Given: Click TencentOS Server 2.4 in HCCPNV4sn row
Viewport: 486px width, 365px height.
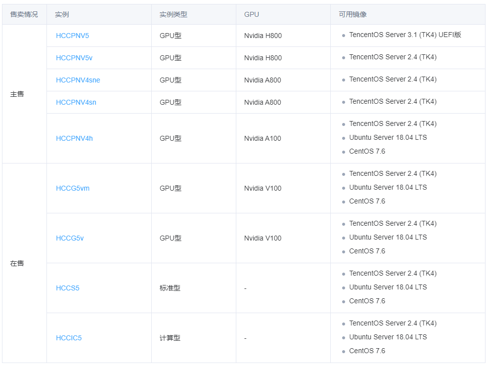Looking at the screenshot, I should click(393, 102).
